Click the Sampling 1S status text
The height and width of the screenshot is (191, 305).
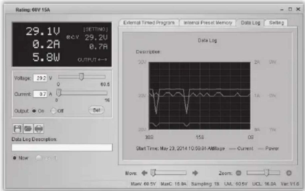(205, 184)
